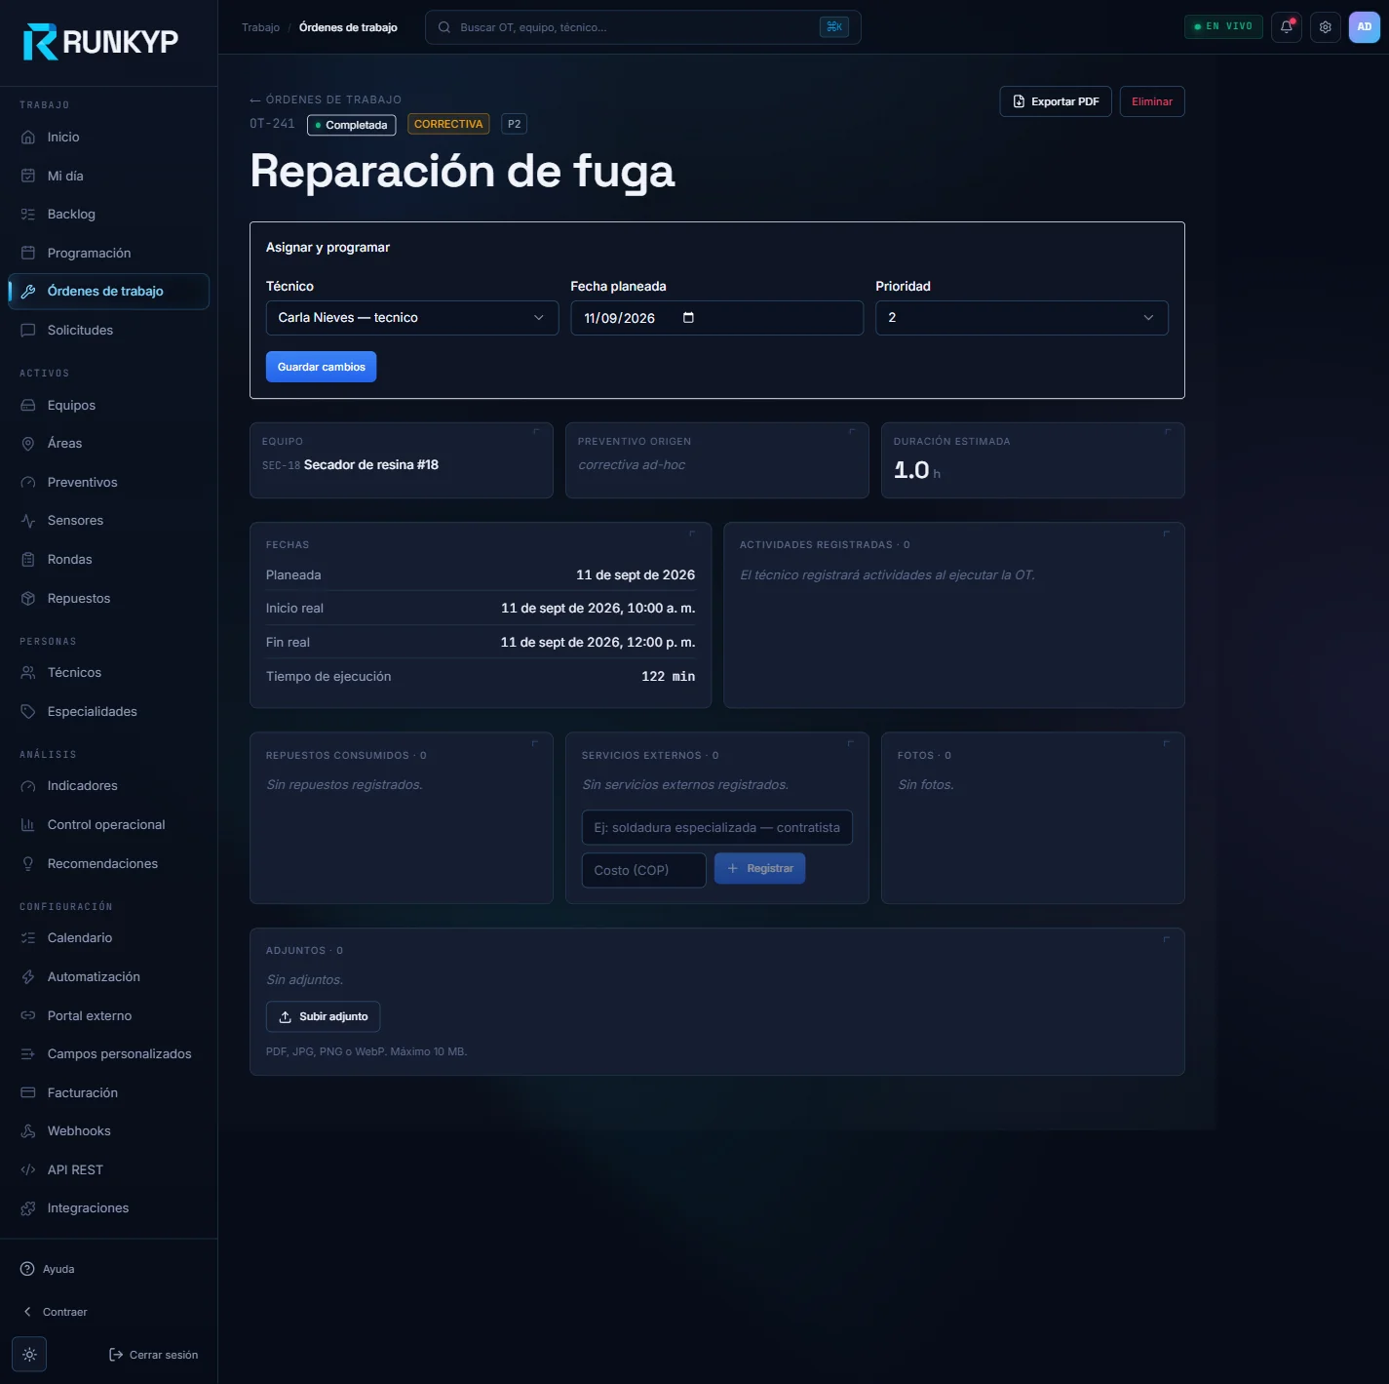Click Guardar cambios button
Image resolution: width=1389 pixels, height=1384 pixels.
click(x=321, y=367)
